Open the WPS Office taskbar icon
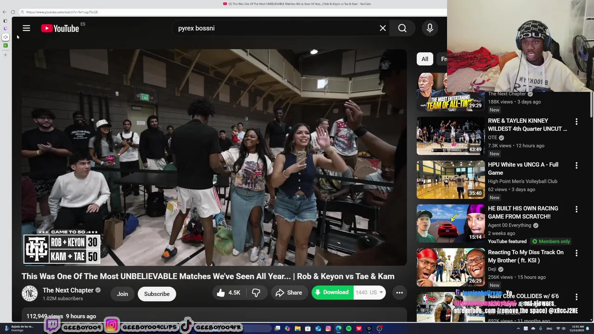594x334 pixels. [359, 328]
